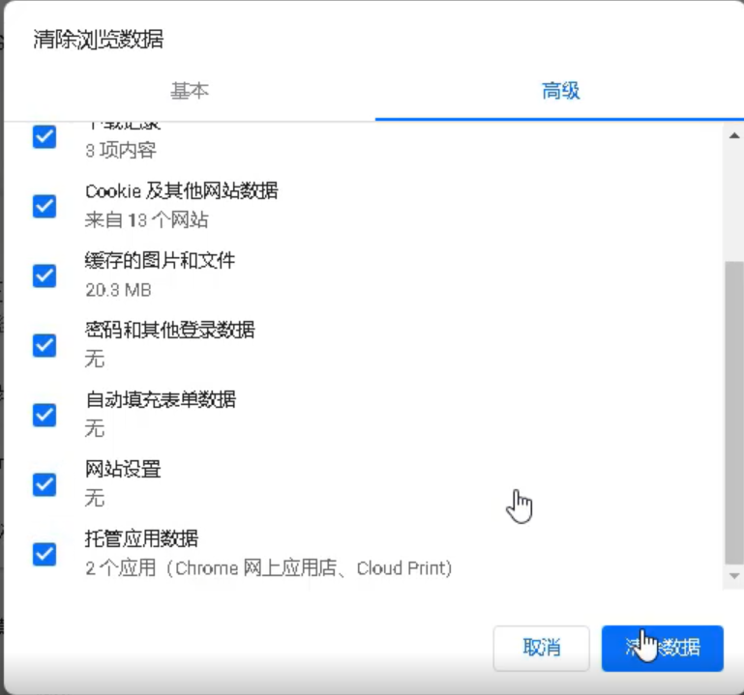Click the scrollbar up arrow
This screenshot has width=744, height=695.
[733, 135]
